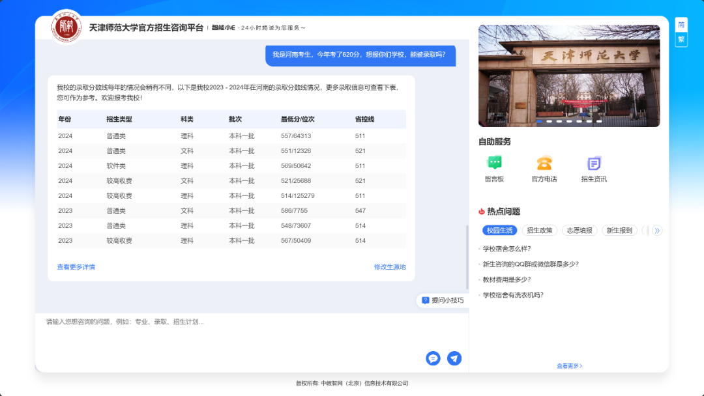Select the 招生政策 tab
The image size is (704, 396).
coord(539,230)
